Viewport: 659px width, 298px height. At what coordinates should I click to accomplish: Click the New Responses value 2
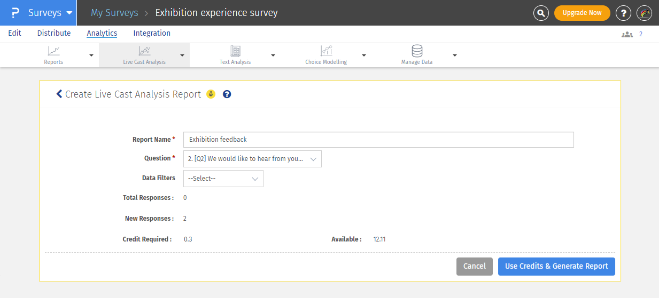tap(185, 219)
